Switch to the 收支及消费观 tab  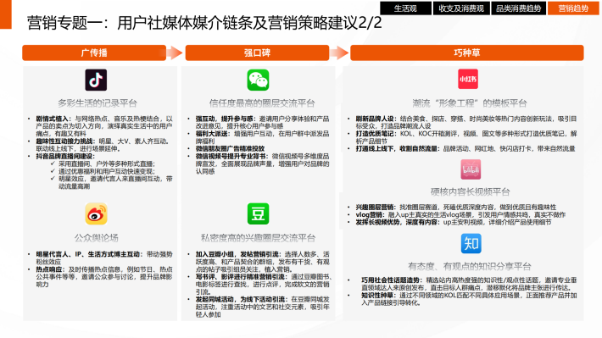tap(461, 8)
